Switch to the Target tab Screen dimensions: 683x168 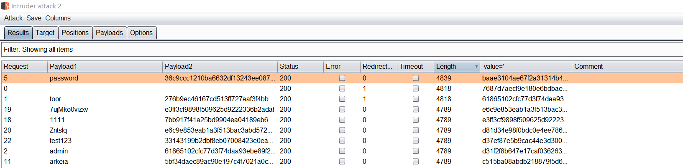pos(45,33)
